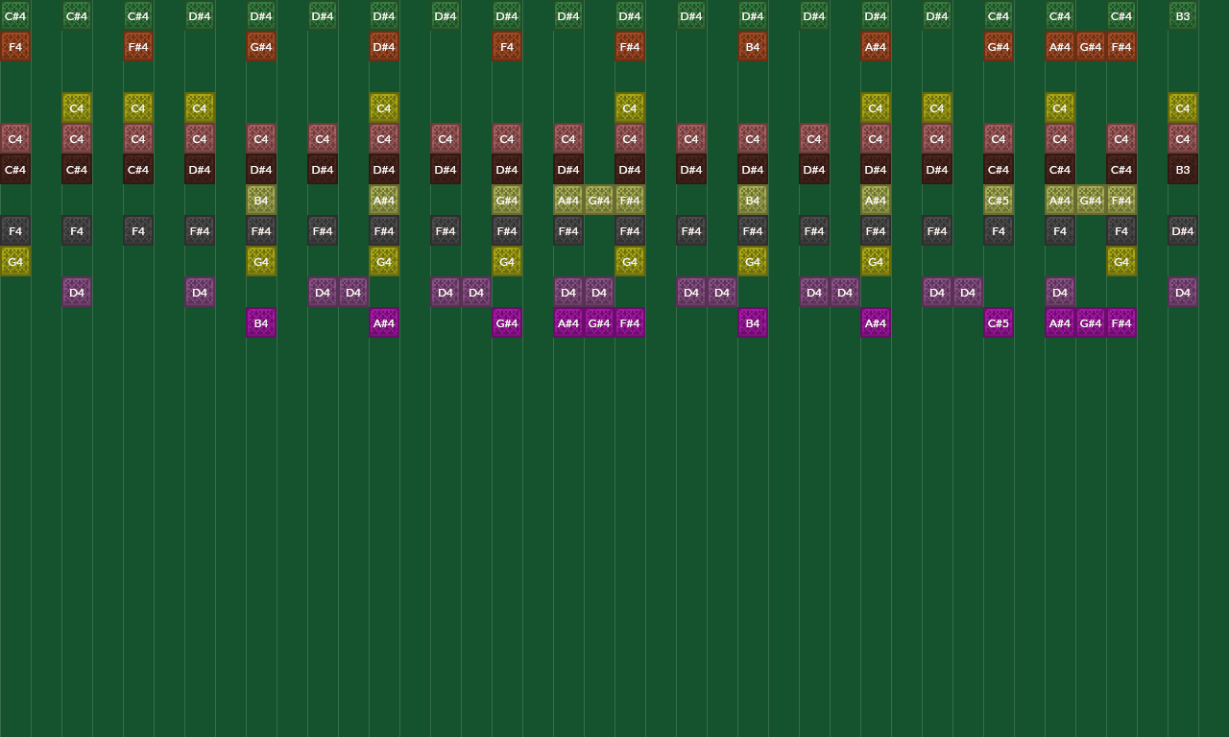Select the dark brown B3 note block
The width and height of the screenshot is (1229, 737).
[1183, 169]
